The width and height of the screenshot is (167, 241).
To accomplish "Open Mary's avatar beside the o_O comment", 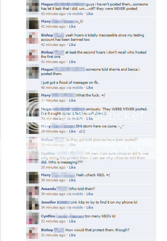I will pos(33,23).
